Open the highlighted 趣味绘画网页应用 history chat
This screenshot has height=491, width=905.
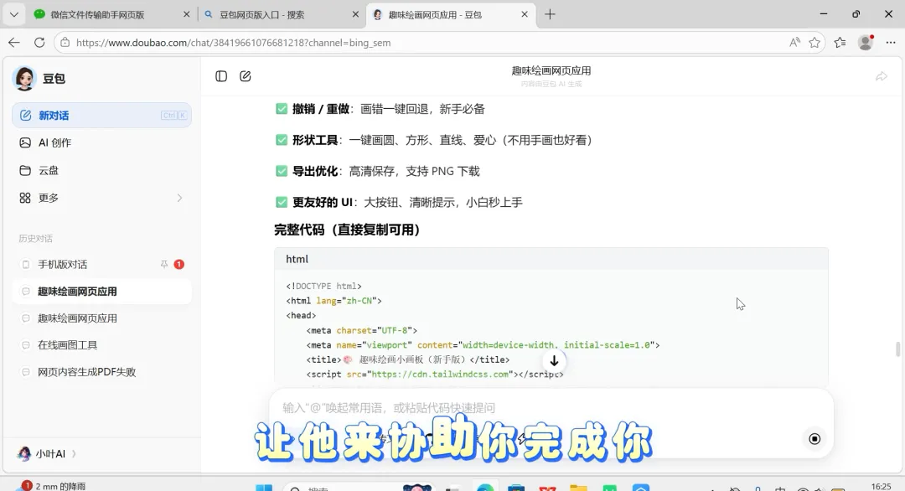coord(101,292)
